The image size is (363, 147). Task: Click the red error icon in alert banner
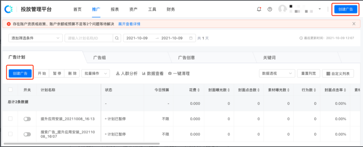pyautogui.click(x=9, y=24)
